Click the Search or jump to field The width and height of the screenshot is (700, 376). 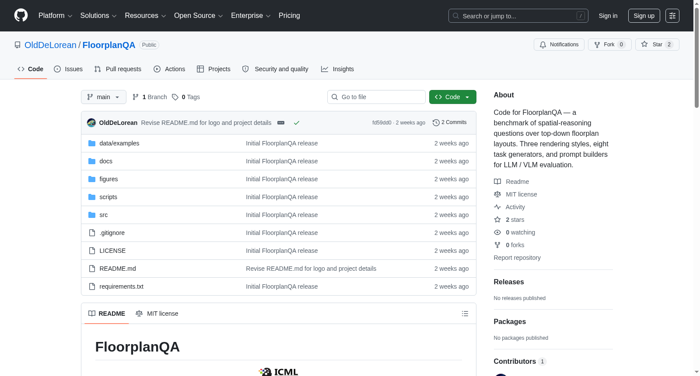518,16
